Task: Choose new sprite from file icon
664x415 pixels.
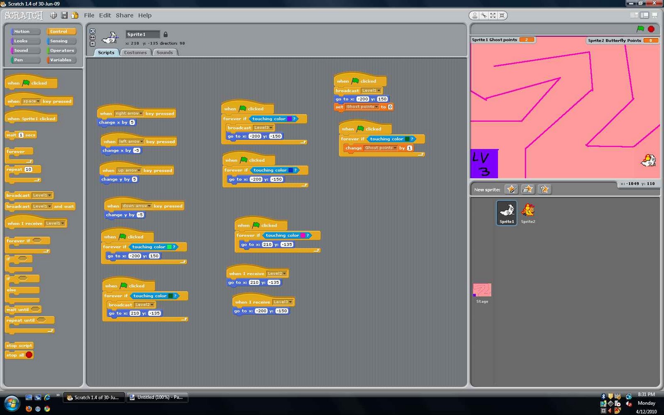Action: (528, 189)
